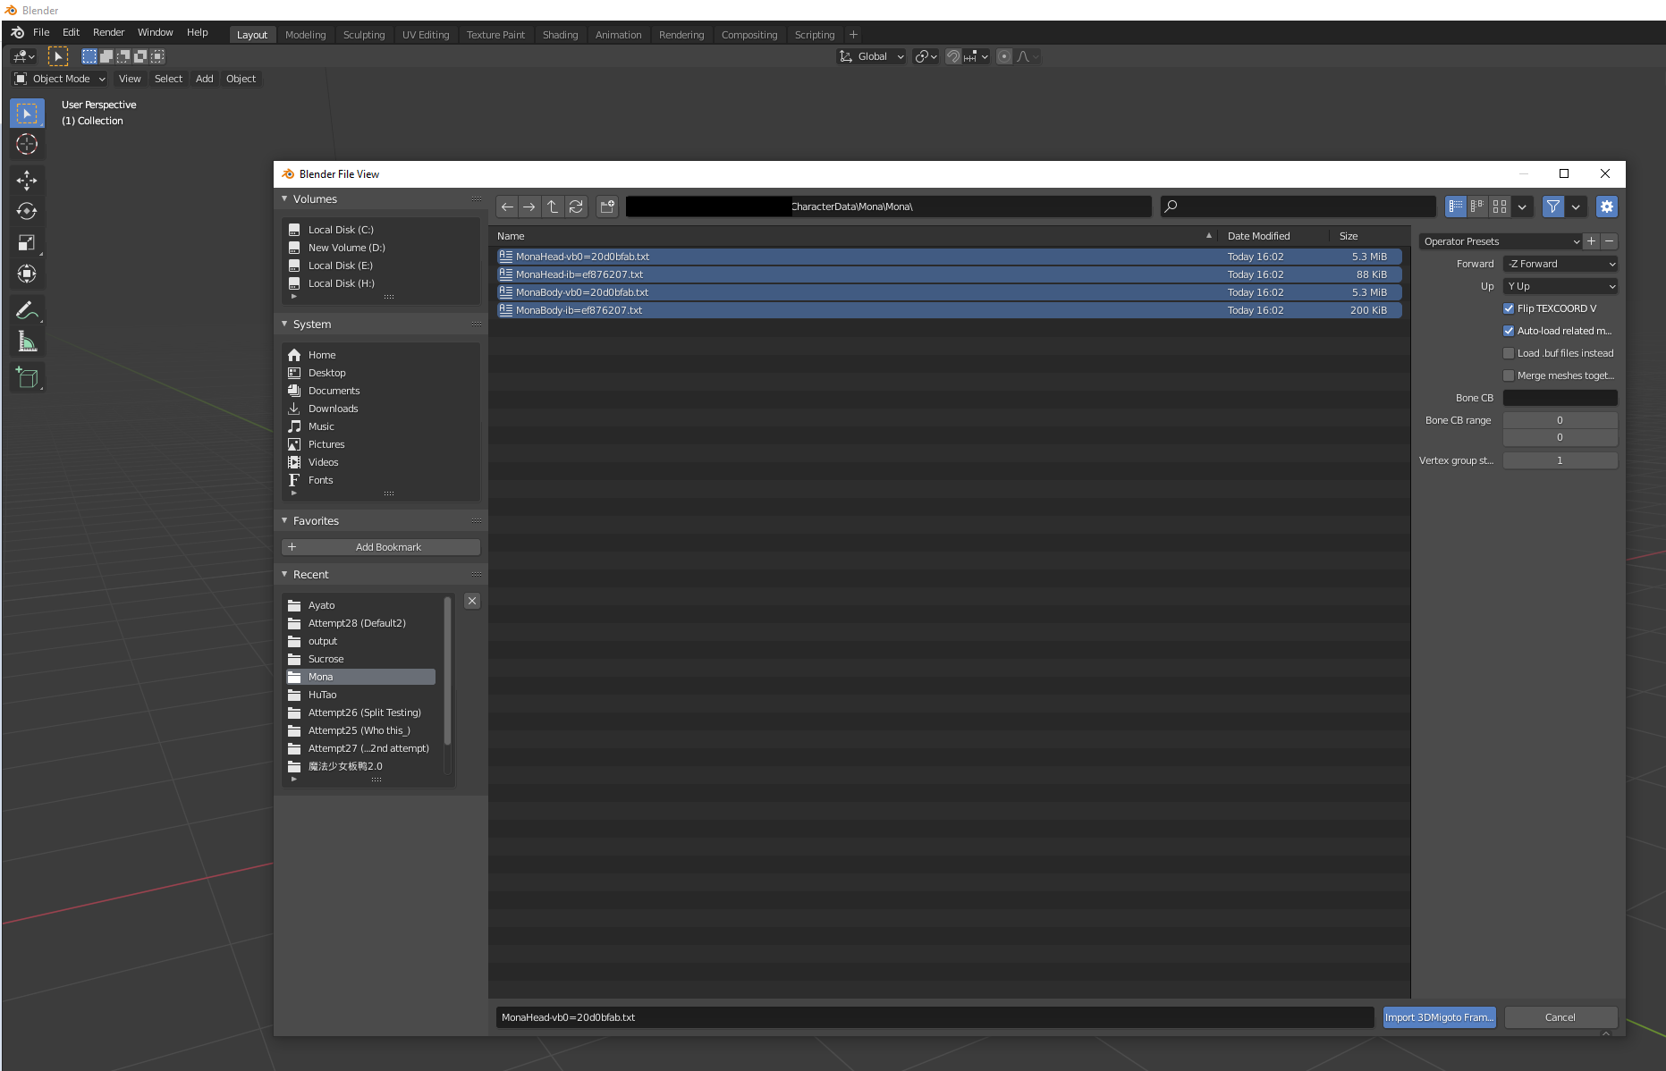
Task: Open display settings dropdown arrow
Action: [x=1522, y=207]
